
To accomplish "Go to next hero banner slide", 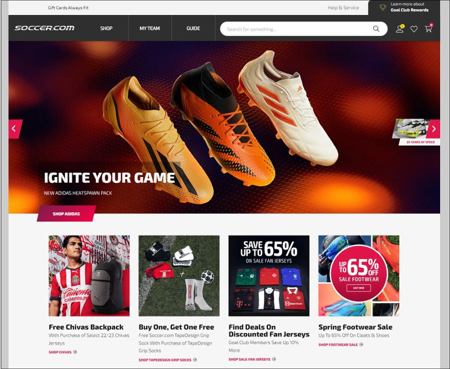I will click(x=433, y=129).
